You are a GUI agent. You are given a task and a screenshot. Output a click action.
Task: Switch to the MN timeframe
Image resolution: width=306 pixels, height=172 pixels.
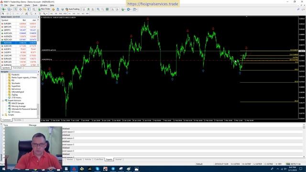[x=87, y=13]
